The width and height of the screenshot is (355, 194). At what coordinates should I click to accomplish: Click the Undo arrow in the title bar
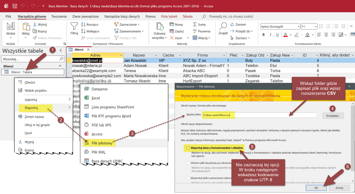point(23,6)
